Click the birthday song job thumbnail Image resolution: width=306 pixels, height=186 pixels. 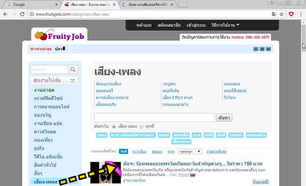105,173
